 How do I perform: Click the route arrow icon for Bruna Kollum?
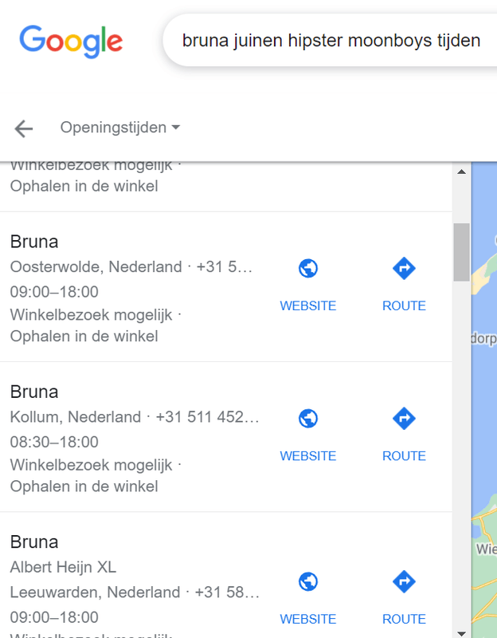(404, 418)
